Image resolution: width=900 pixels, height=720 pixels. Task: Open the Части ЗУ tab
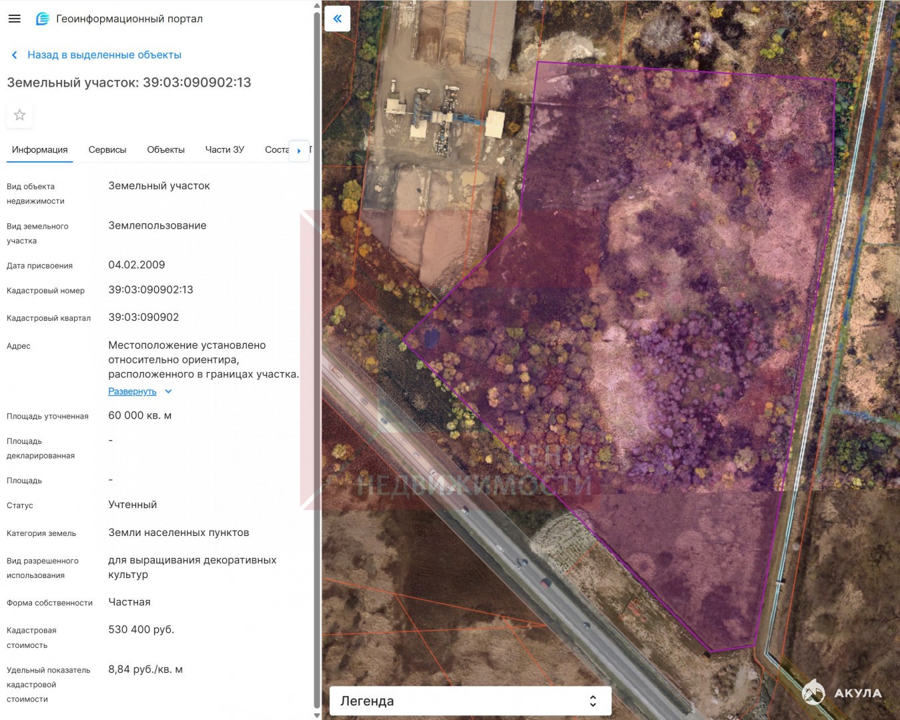pos(224,150)
